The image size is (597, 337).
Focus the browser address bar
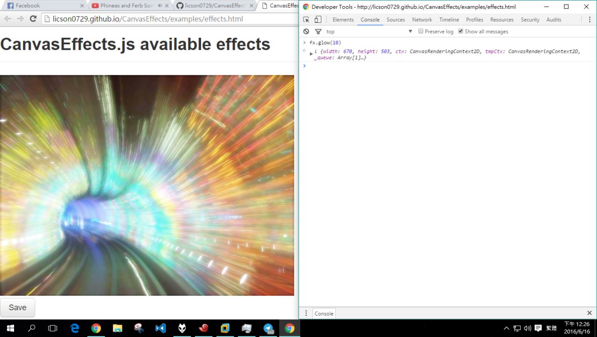point(170,19)
